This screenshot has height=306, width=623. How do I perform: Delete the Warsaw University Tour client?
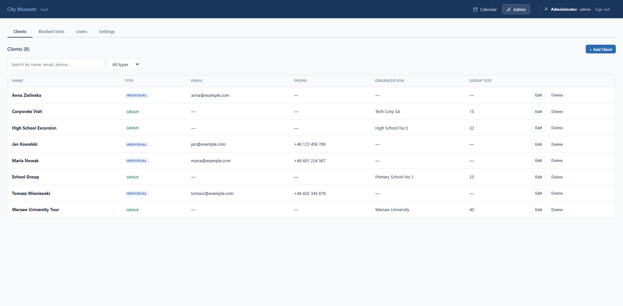[x=557, y=210]
